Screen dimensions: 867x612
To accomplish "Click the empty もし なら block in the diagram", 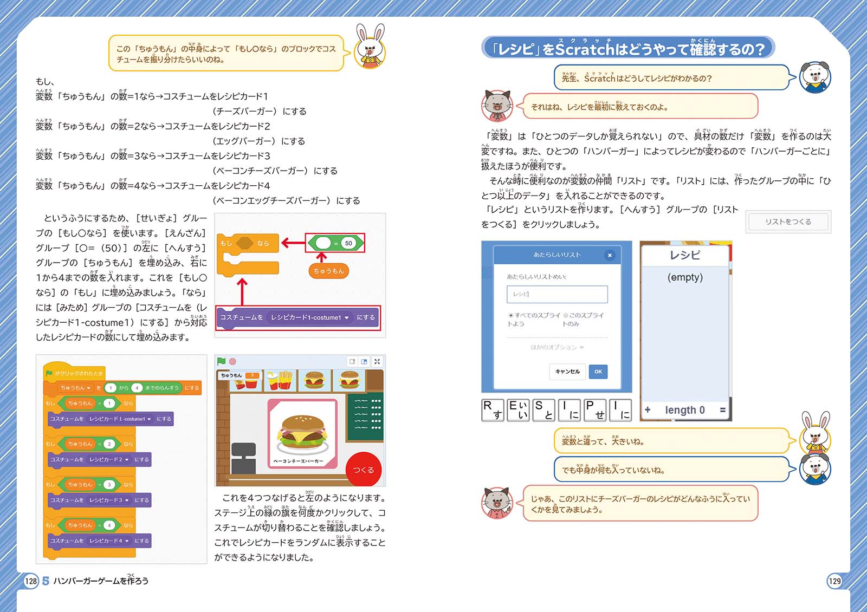I will tap(248, 255).
